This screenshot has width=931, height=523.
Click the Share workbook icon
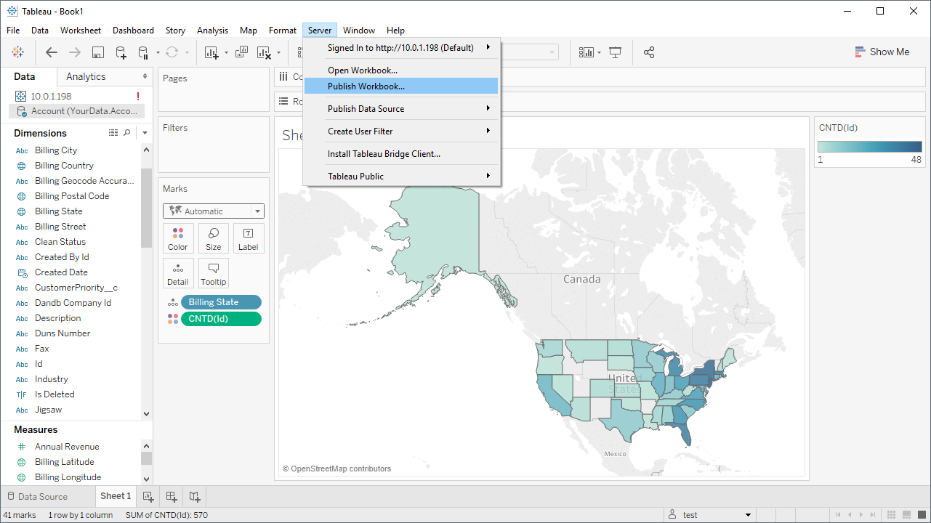tap(649, 52)
